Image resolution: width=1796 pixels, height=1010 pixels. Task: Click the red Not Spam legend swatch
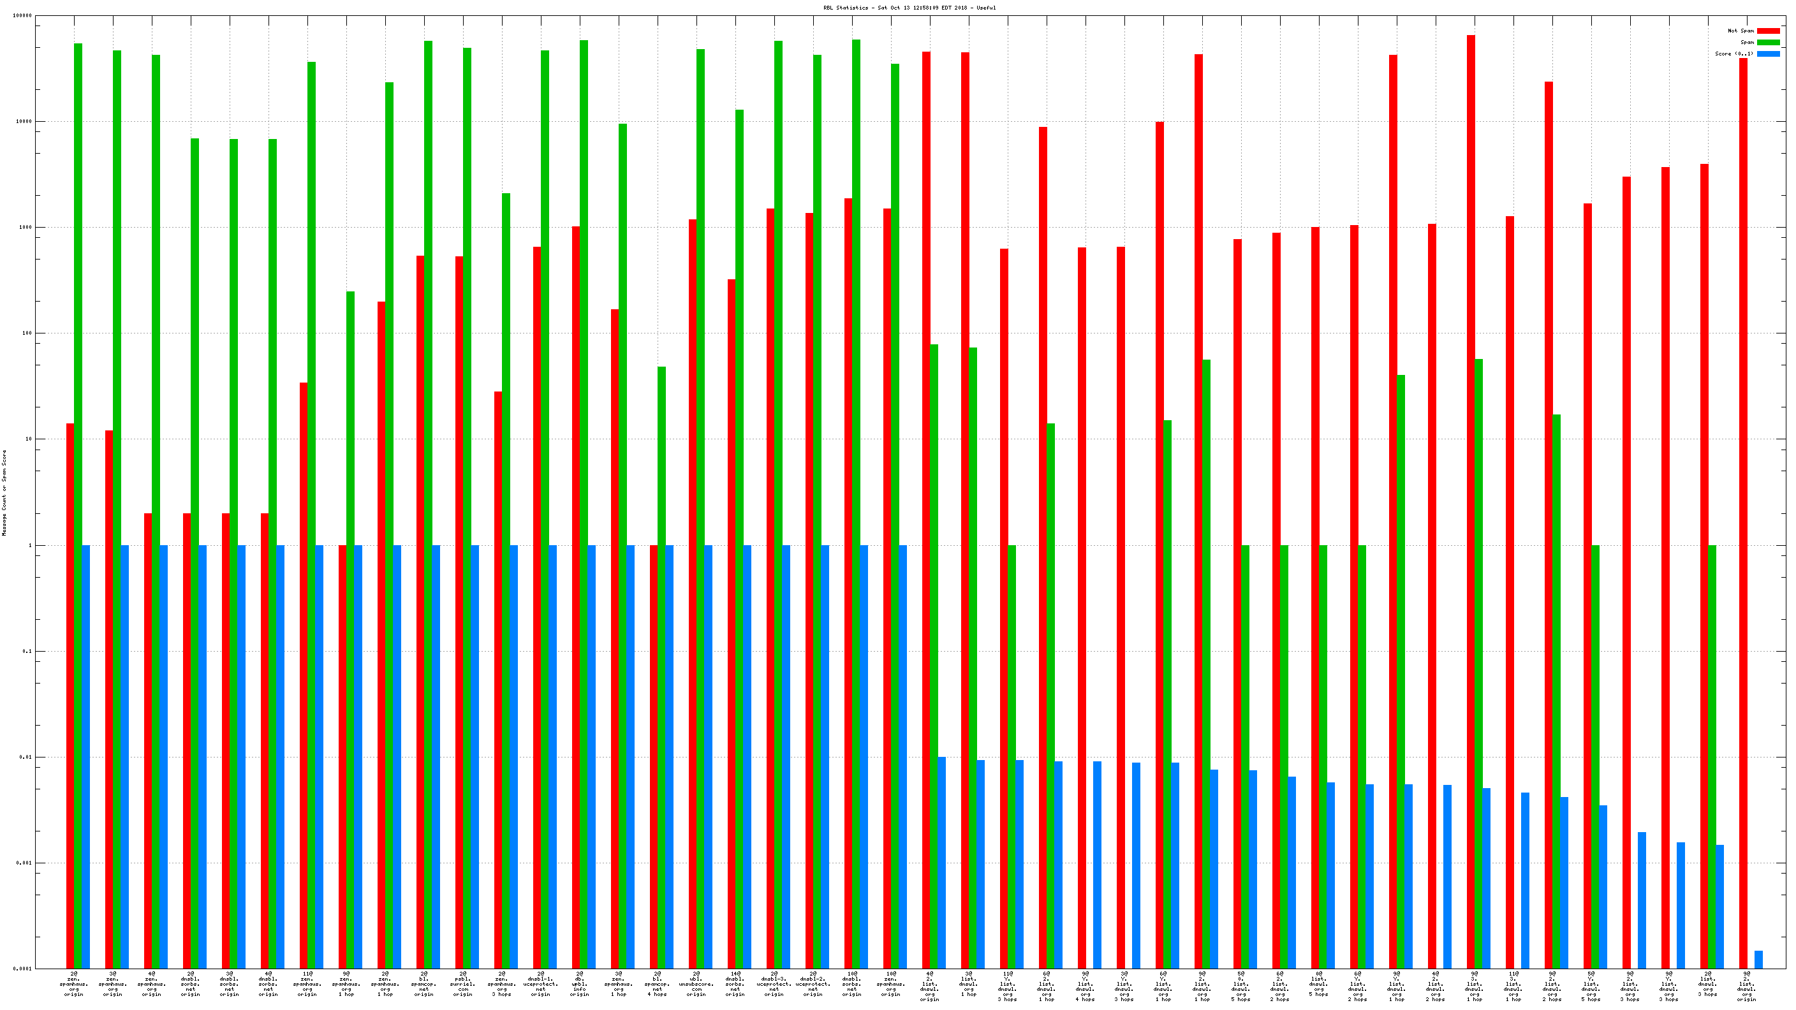coord(1767,31)
